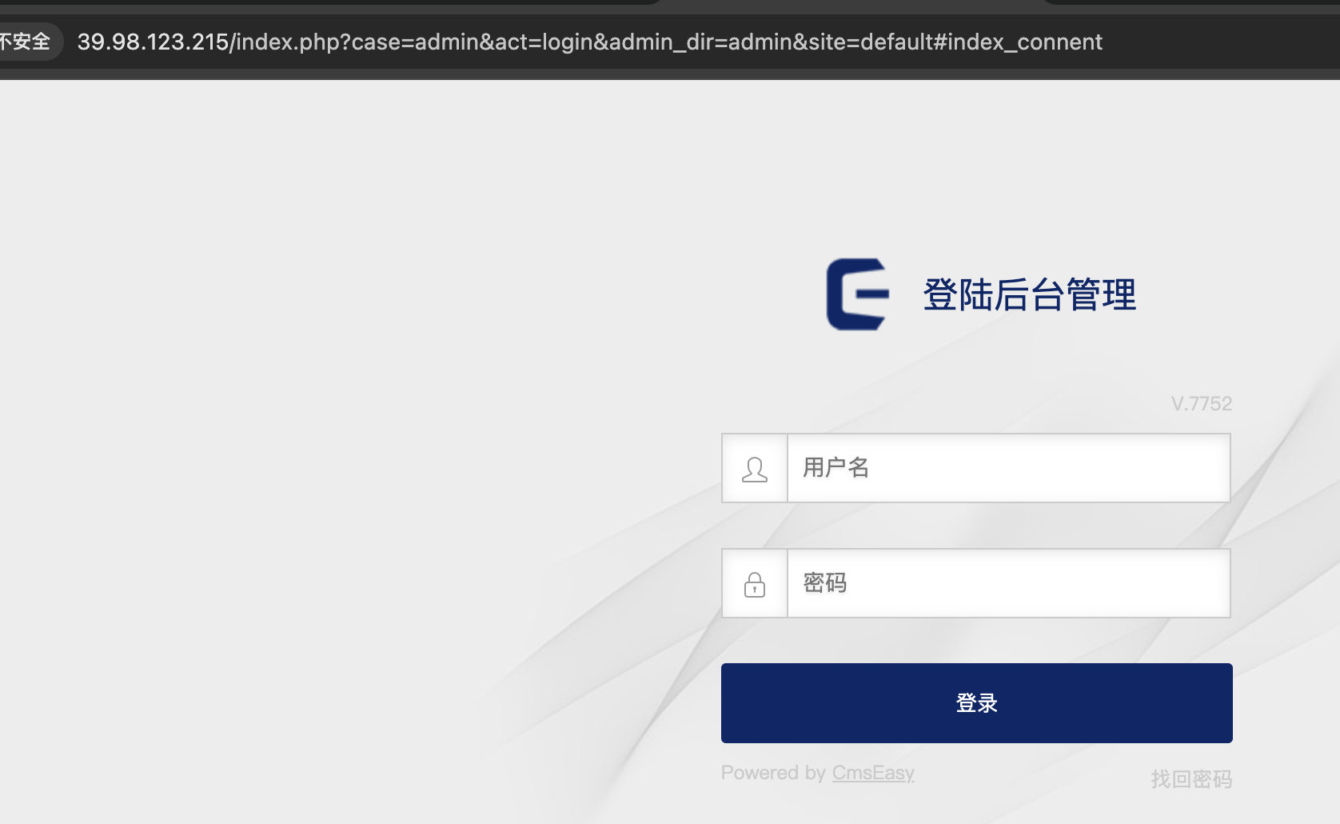This screenshot has width=1340, height=824.
Task: Click the padlock icon beside password
Action: [x=755, y=584]
